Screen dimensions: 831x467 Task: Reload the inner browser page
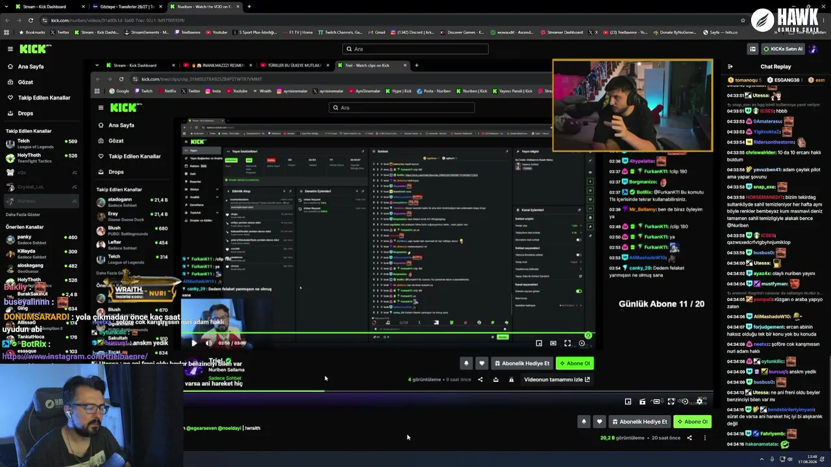(x=121, y=79)
